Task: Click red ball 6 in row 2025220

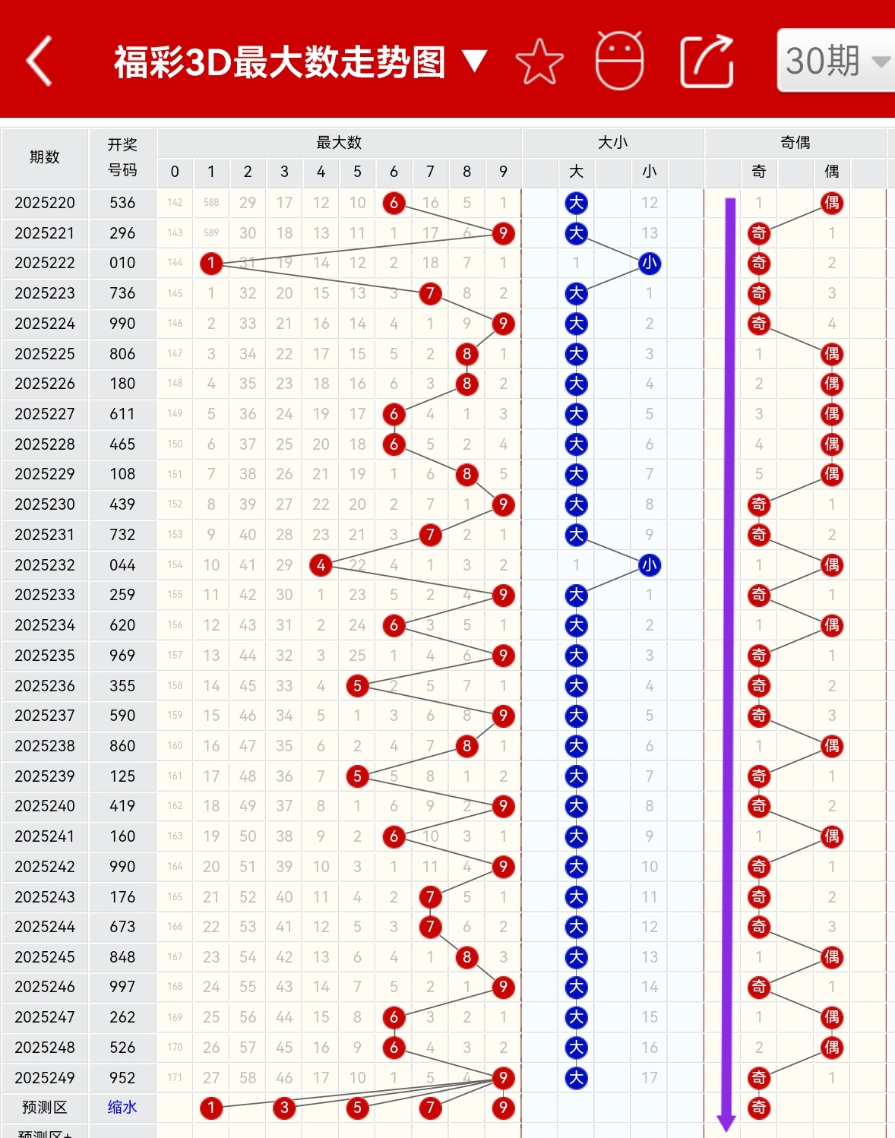Action: point(394,203)
